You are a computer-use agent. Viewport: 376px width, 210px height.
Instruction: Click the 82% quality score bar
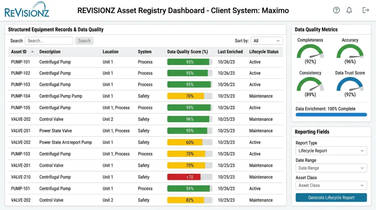190,200
